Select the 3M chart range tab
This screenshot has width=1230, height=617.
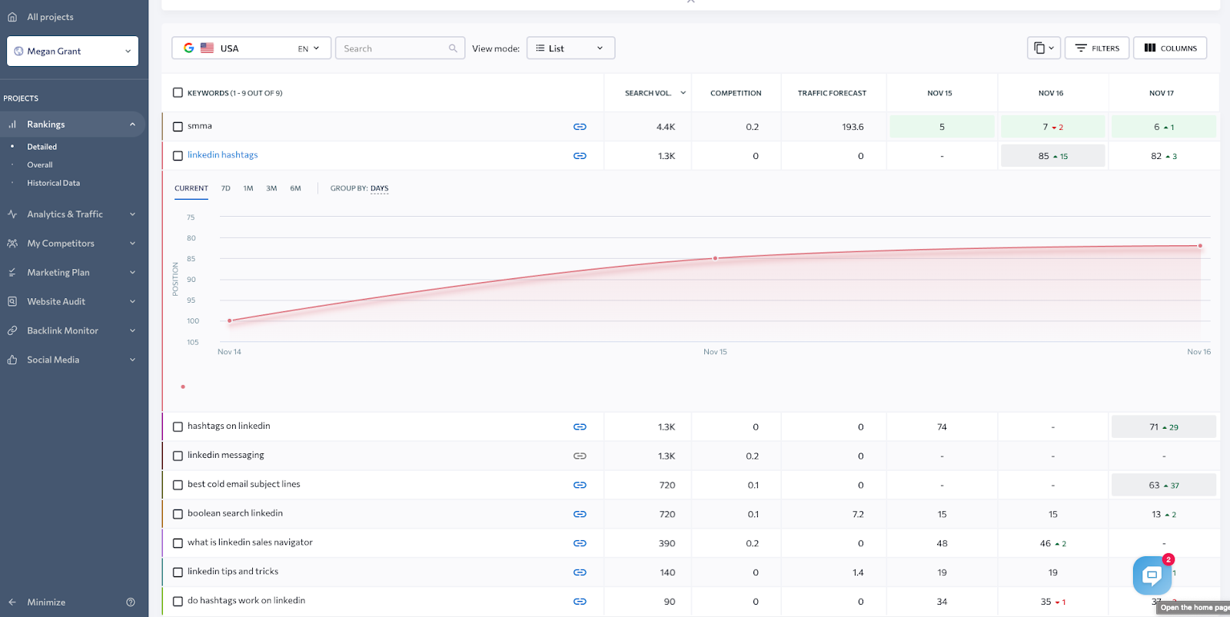(271, 188)
